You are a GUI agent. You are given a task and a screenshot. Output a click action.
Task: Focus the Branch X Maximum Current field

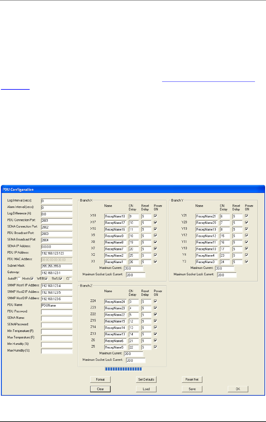pyautogui.click(x=134, y=269)
